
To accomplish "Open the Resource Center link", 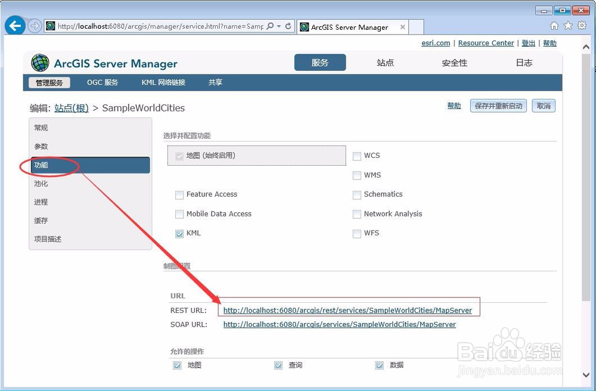I will tap(486, 43).
